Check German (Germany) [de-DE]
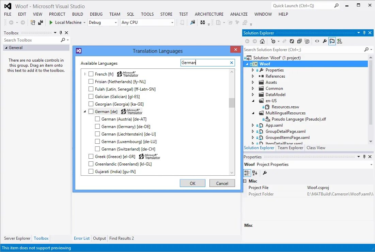The image size is (375, 252). [x=97, y=126]
